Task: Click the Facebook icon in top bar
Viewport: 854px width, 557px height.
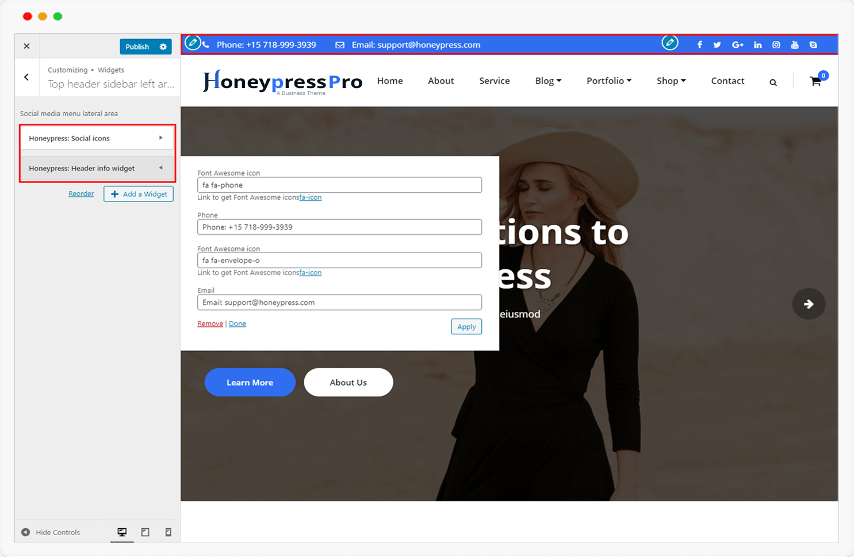Action: 699,45
